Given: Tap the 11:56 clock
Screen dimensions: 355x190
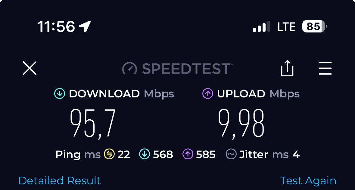Looking at the screenshot, I should pyautogui.click(x=56, y=27).
